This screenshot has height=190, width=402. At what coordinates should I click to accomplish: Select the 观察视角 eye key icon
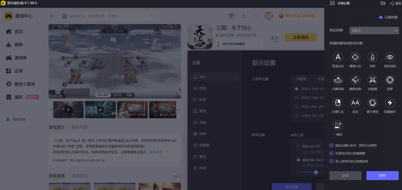(x=390, y=57)
